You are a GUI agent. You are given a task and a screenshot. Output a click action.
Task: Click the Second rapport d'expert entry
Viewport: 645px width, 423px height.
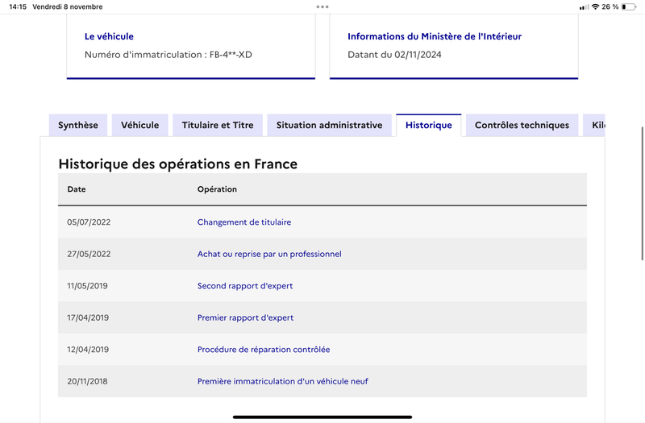(x=245, y=286)
